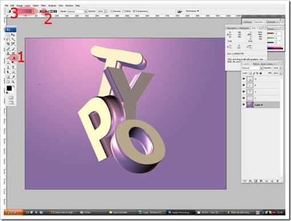
Task: Select the Layer 0 thumbnail
Action: point(250,105)
